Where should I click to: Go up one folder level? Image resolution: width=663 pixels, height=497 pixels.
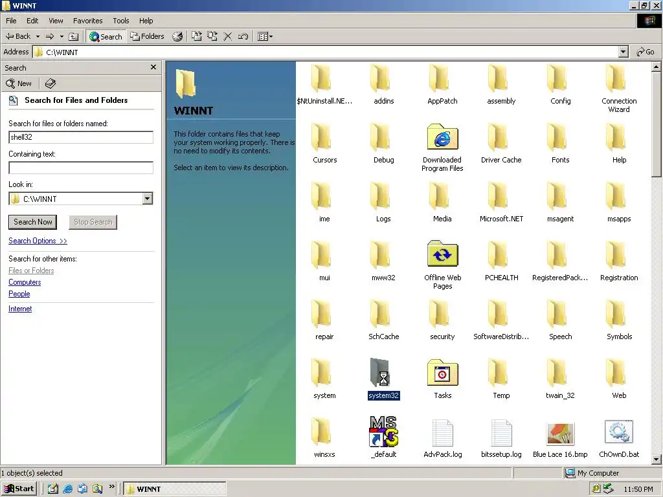point(74,36)
